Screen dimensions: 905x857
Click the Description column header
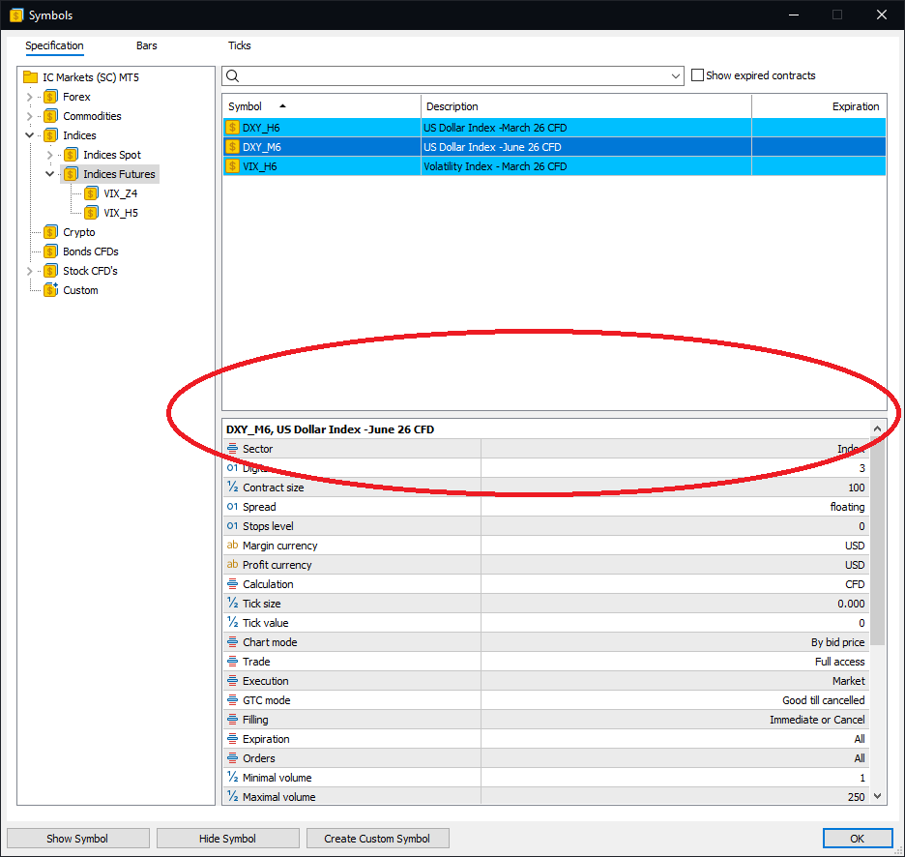click(x=586, y=106)
